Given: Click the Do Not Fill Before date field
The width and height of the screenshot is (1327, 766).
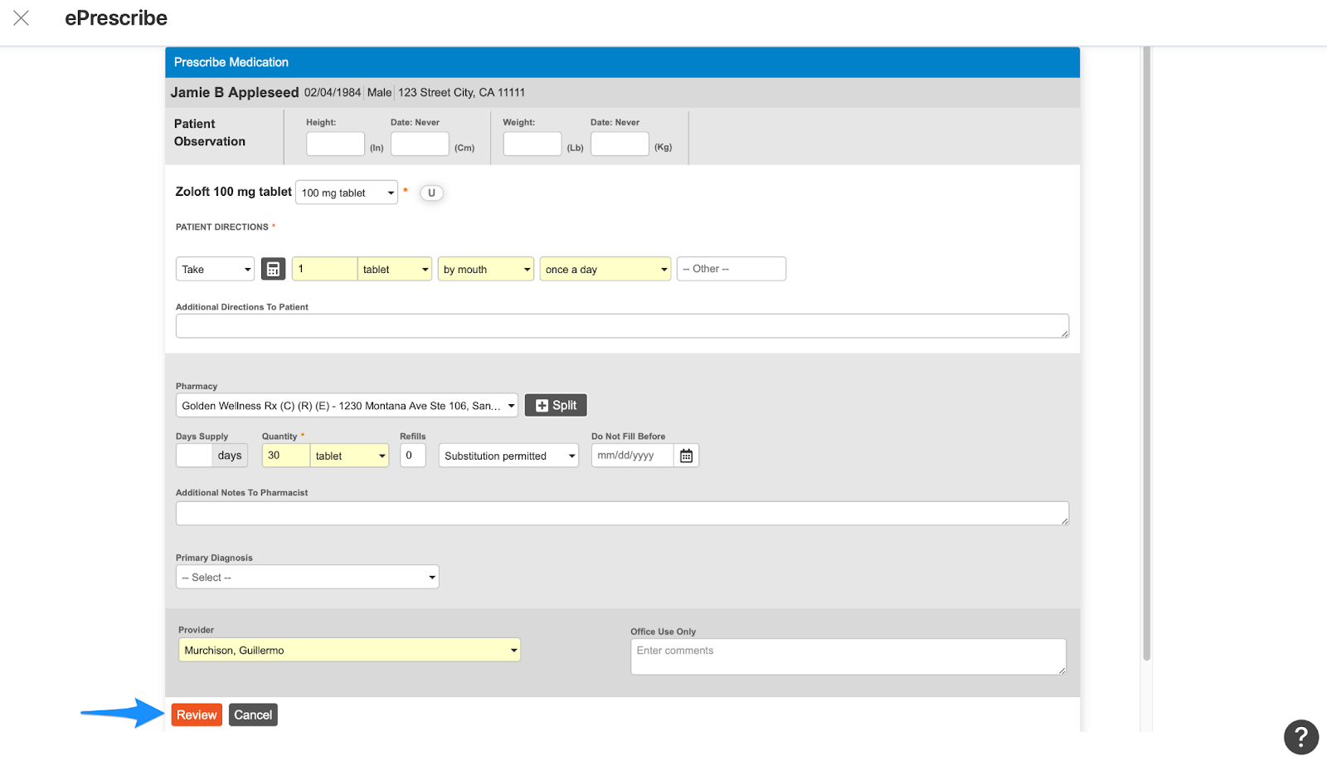Looking at the screenshot, I should click(632, 456).
